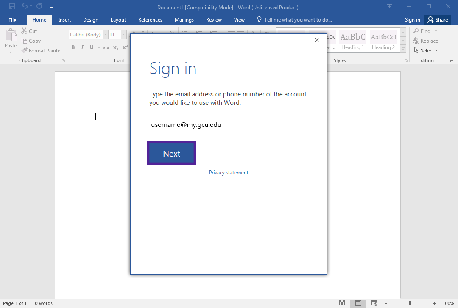Image resolution: width=458 pixels, height=308 pixels.
Task: Switch to Web Layout view
Action: coord(374,303)
